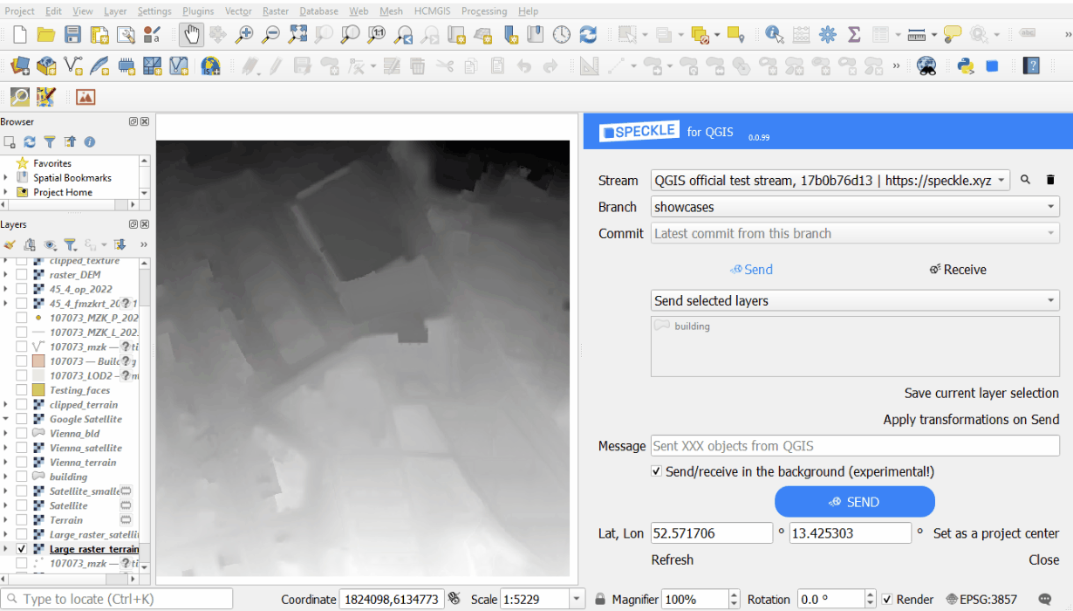The width and height of the screenshot is (1073, 611).
Task: Open the Python console icon
Action: tap(965, 66)
